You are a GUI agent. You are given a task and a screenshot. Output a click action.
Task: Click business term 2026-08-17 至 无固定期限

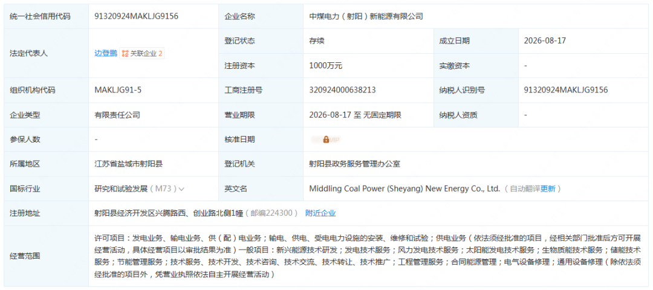click(x=356, y=115)
